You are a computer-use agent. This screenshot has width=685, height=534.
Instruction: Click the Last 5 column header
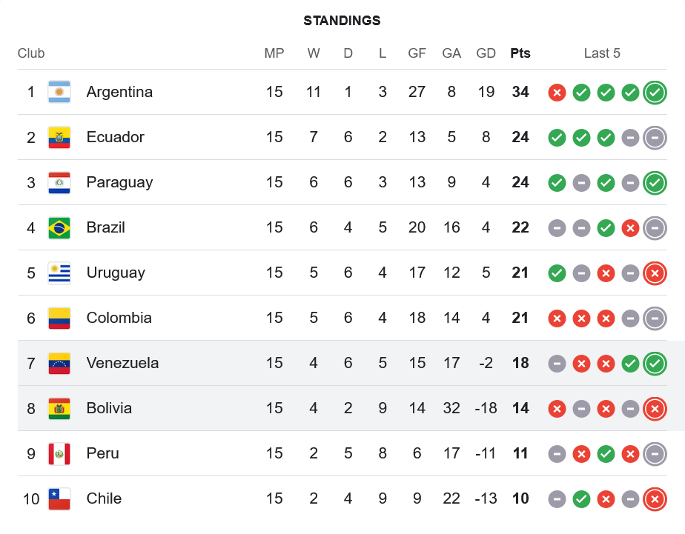(602, 53)
